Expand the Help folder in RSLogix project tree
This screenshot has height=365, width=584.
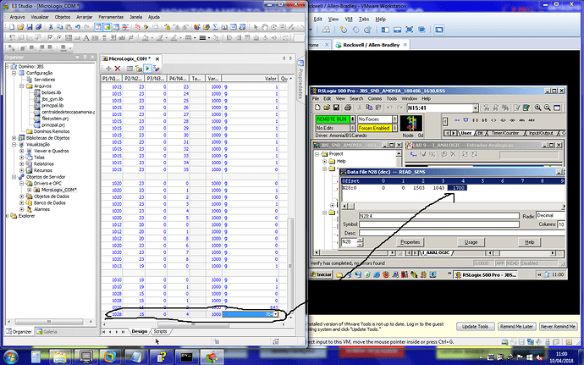324,161
